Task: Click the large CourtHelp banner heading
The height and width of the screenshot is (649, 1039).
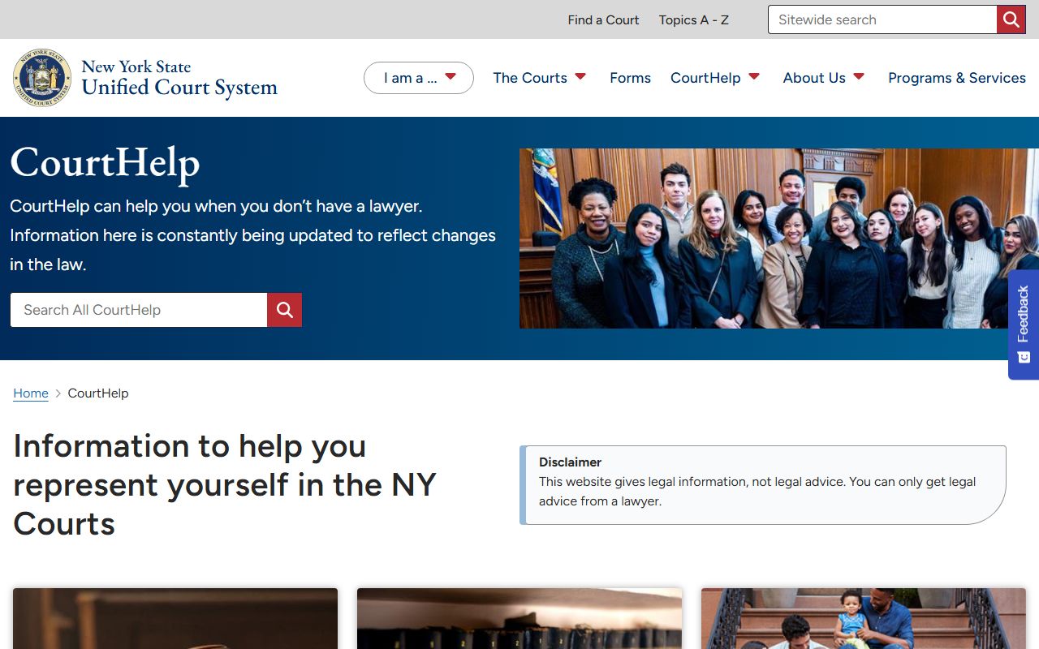Action: coord(105,162)
